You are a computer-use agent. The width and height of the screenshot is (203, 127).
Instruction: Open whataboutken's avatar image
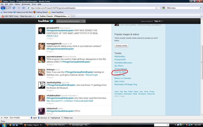42,98
